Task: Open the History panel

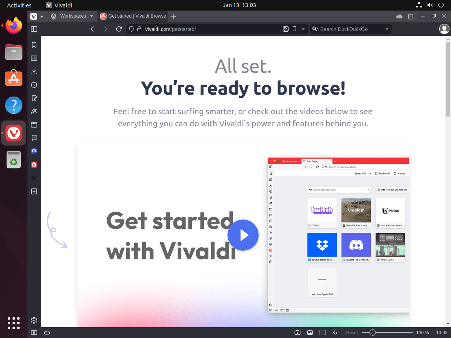Action: pos(34,84)
